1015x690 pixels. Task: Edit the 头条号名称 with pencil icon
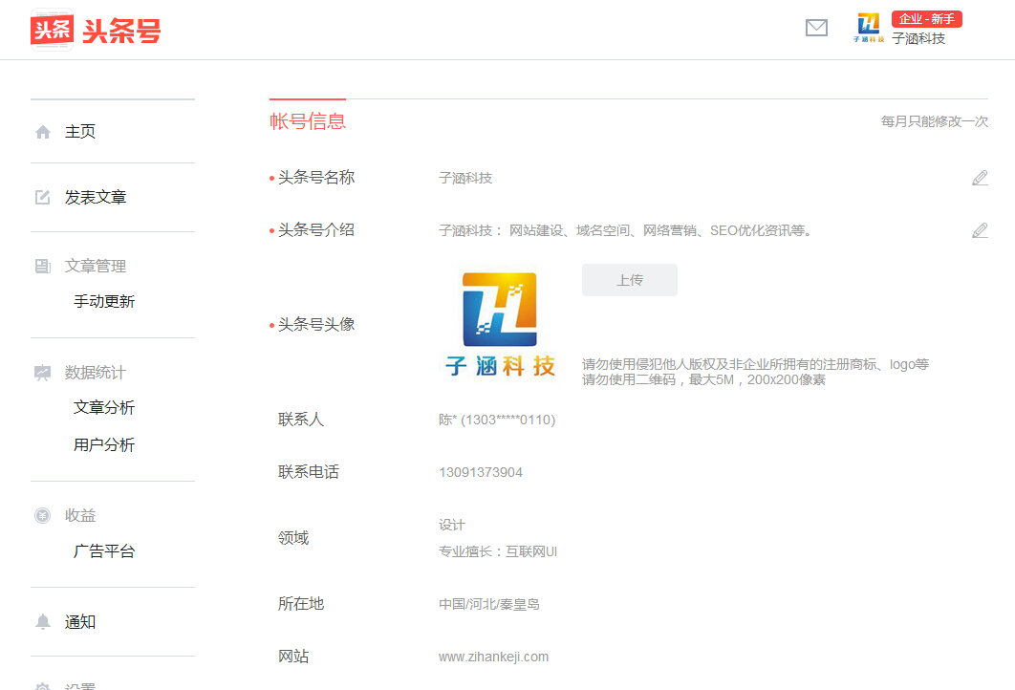pyautogui.click(x=980, y=177)
